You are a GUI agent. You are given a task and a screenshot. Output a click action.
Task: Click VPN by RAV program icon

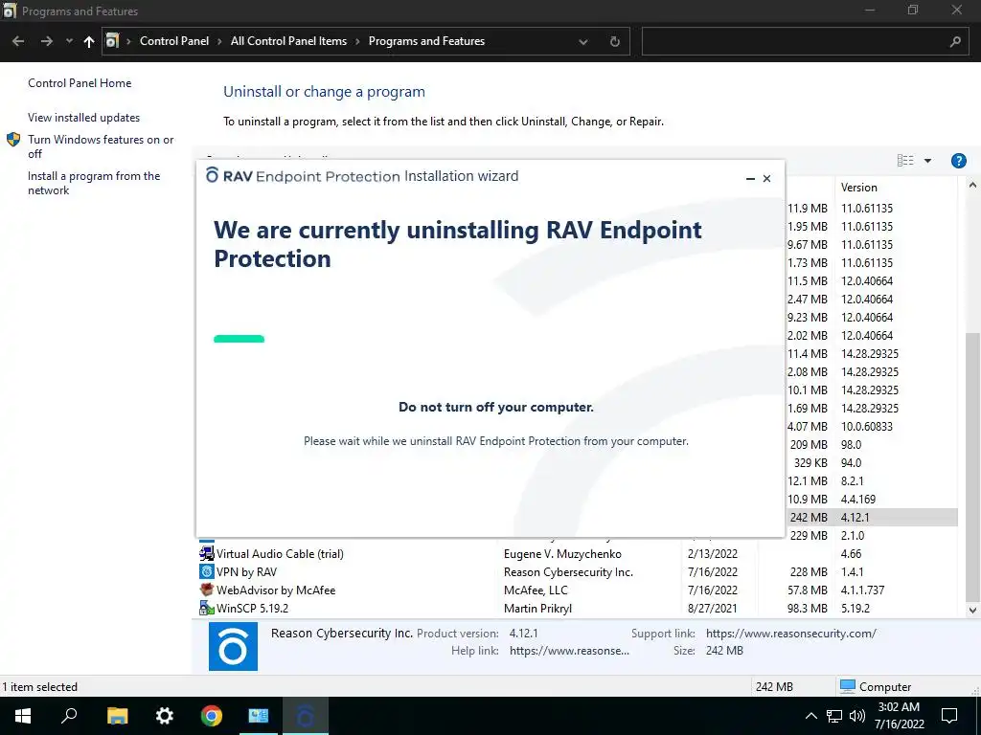207,571
